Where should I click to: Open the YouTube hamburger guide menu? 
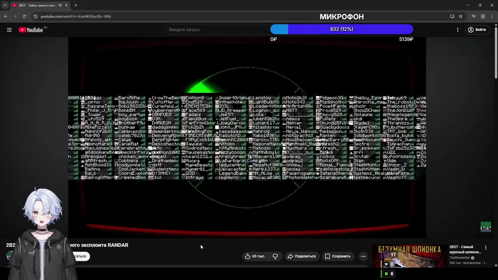click(9, 30)
